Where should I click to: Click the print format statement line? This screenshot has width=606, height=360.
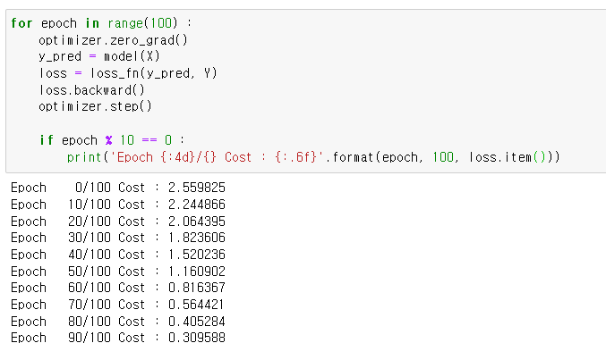(313, 157)
